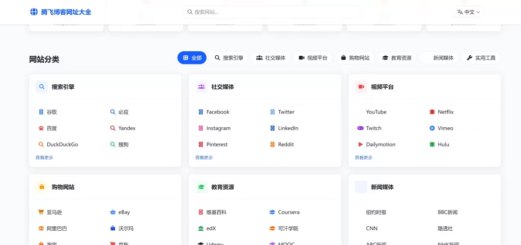Select the 全部 category tab
This screenshot has height=245, width=521.
(192, 58)
